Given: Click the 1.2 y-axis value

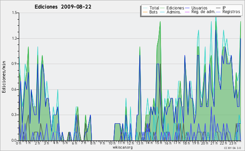Looking at the screenshot, I should click(14, 38).
